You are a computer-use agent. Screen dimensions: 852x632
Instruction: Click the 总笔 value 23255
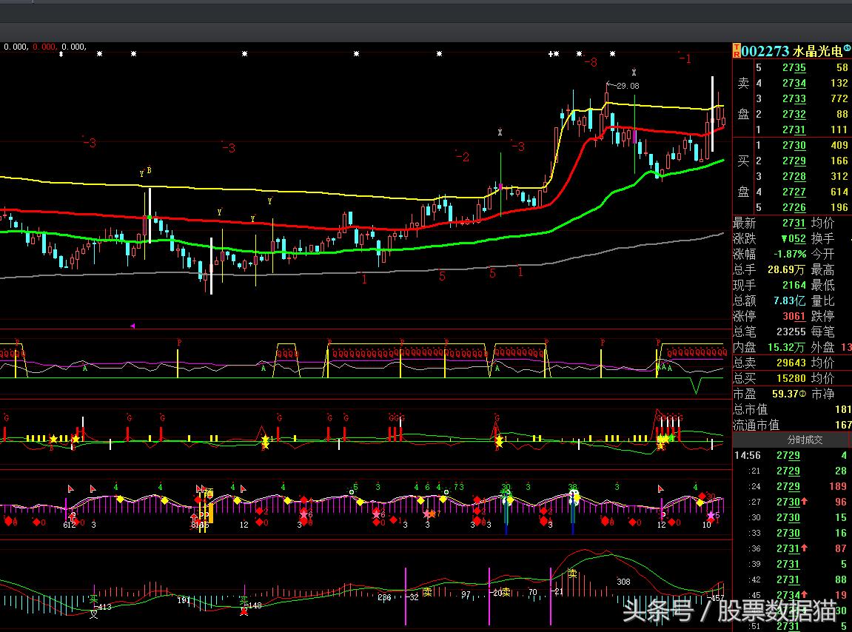(791, 332)
